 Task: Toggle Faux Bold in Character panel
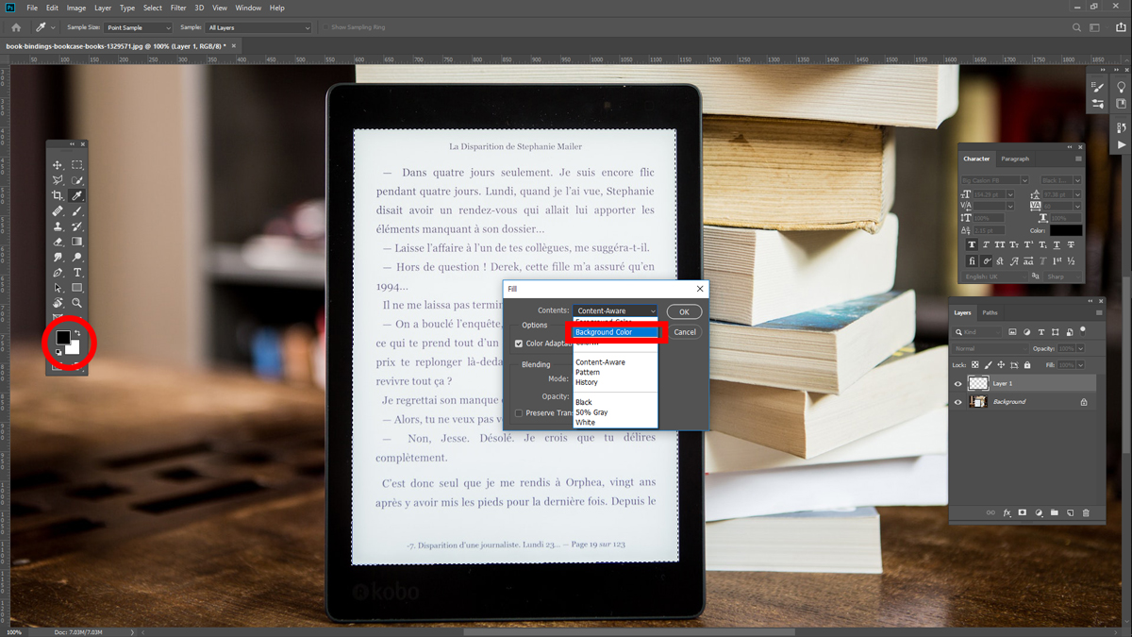coord(972,244)
